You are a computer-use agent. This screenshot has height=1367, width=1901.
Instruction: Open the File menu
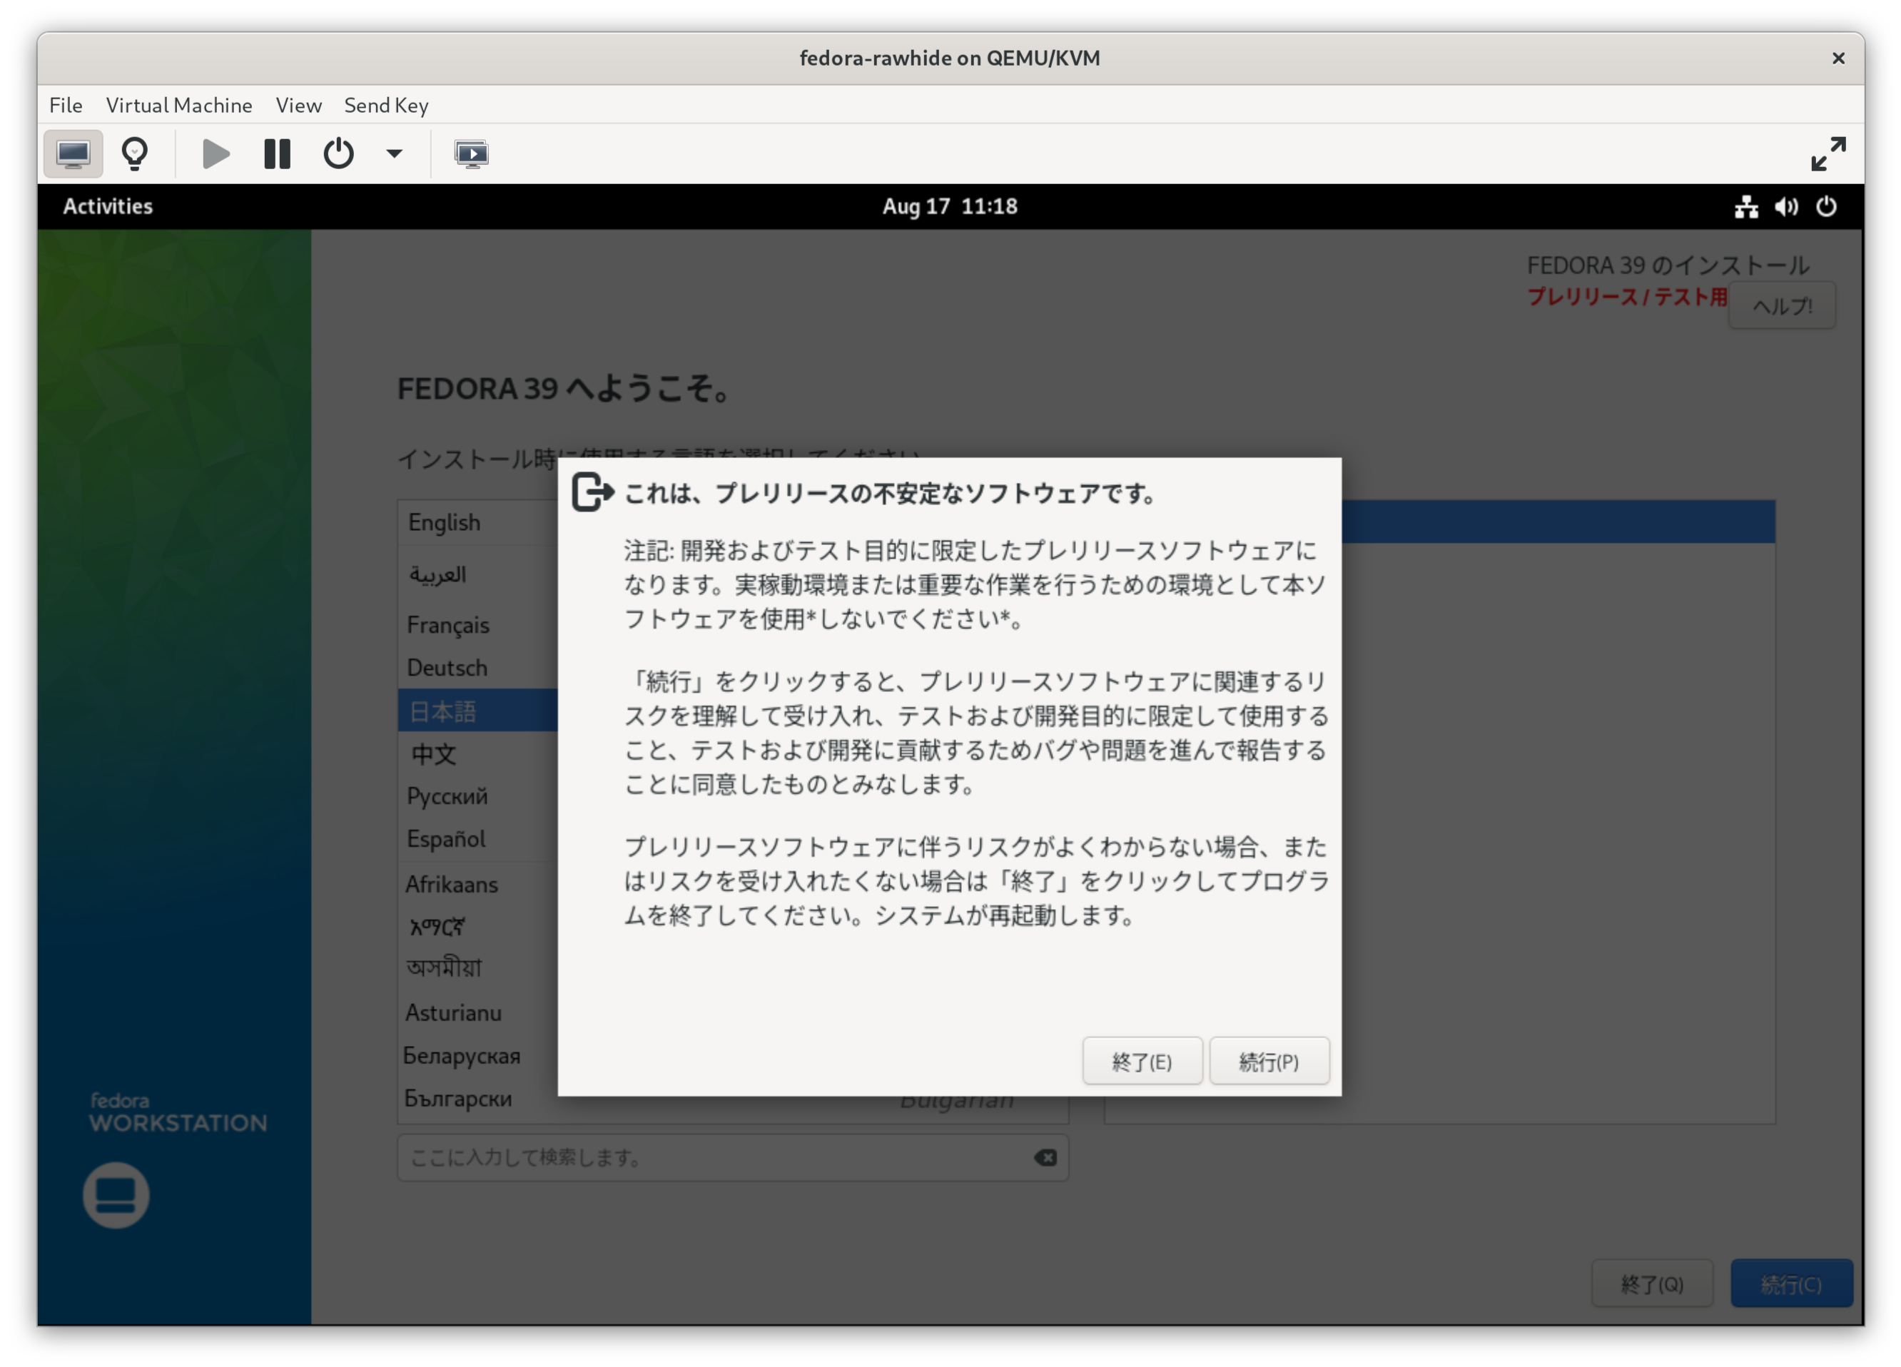[x=66, y=105]
